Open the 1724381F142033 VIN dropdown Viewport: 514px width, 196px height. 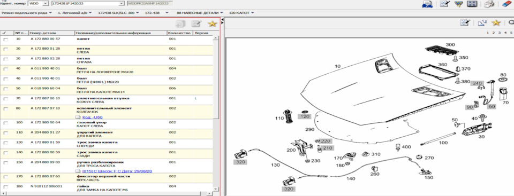122,3
